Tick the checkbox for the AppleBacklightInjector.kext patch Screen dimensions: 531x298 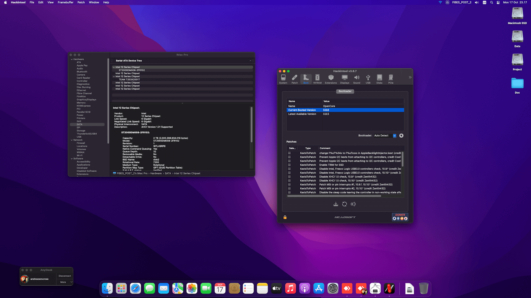click(289, 153)
